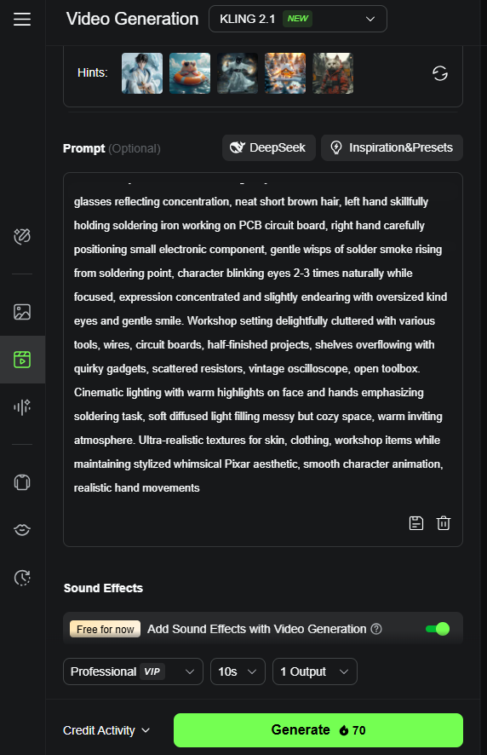
Task: Expand the Credit Activity menu
Action: [106, 730]
